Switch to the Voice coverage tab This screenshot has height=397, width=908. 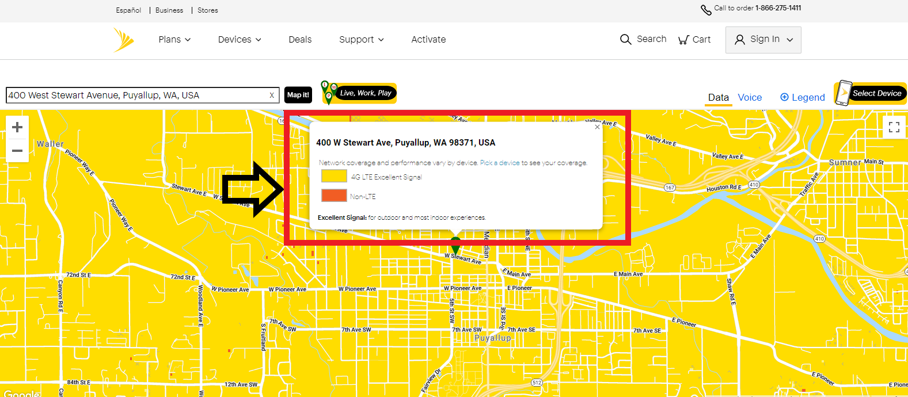click(x=750, y=98)
